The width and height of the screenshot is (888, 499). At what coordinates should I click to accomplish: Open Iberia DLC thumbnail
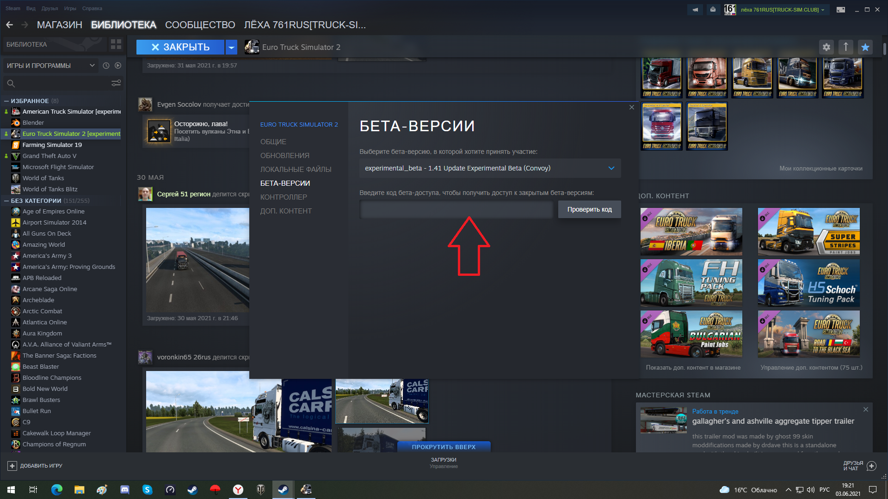pos(691,231)
